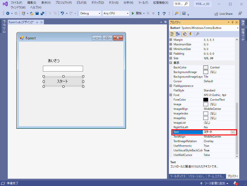Select the Undo icon in the toolbar
The width and height of the screenshot is (247, 186).
(x=63, y=14)
